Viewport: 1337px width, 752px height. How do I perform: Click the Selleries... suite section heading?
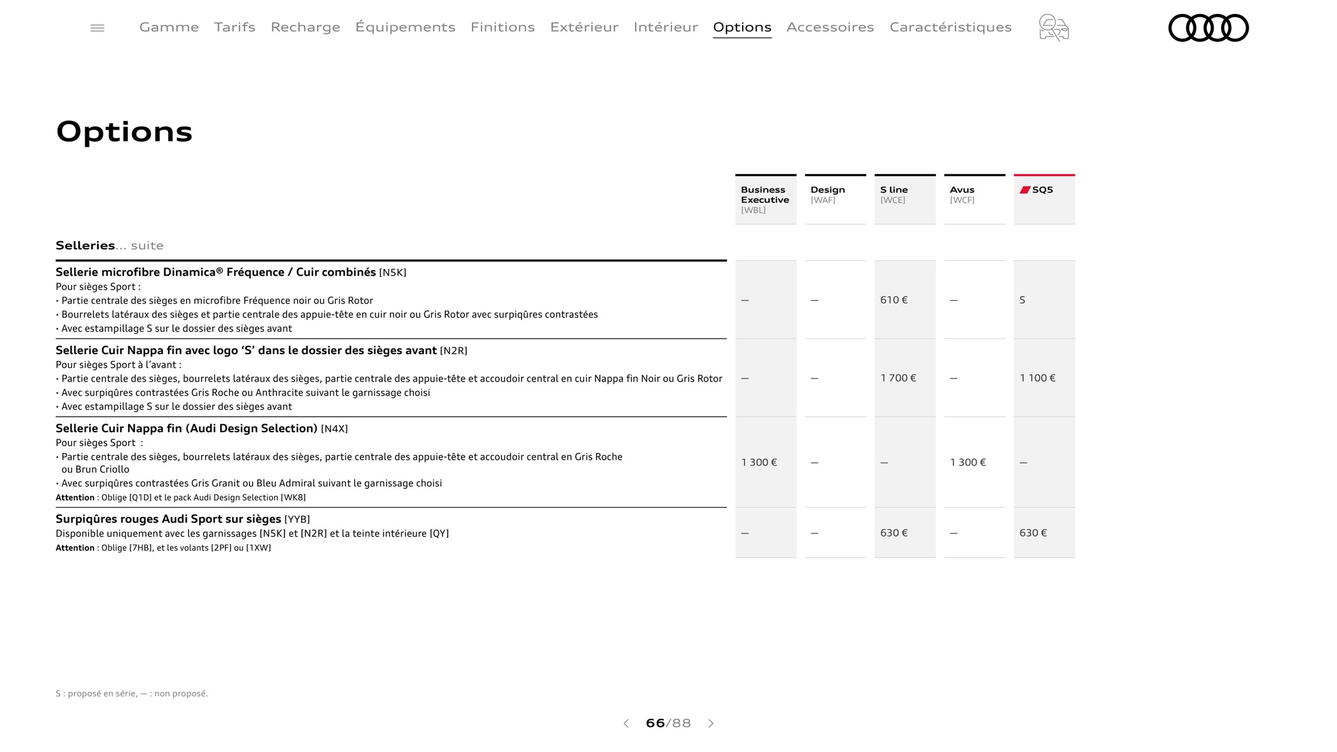click(x=110, y=246)
